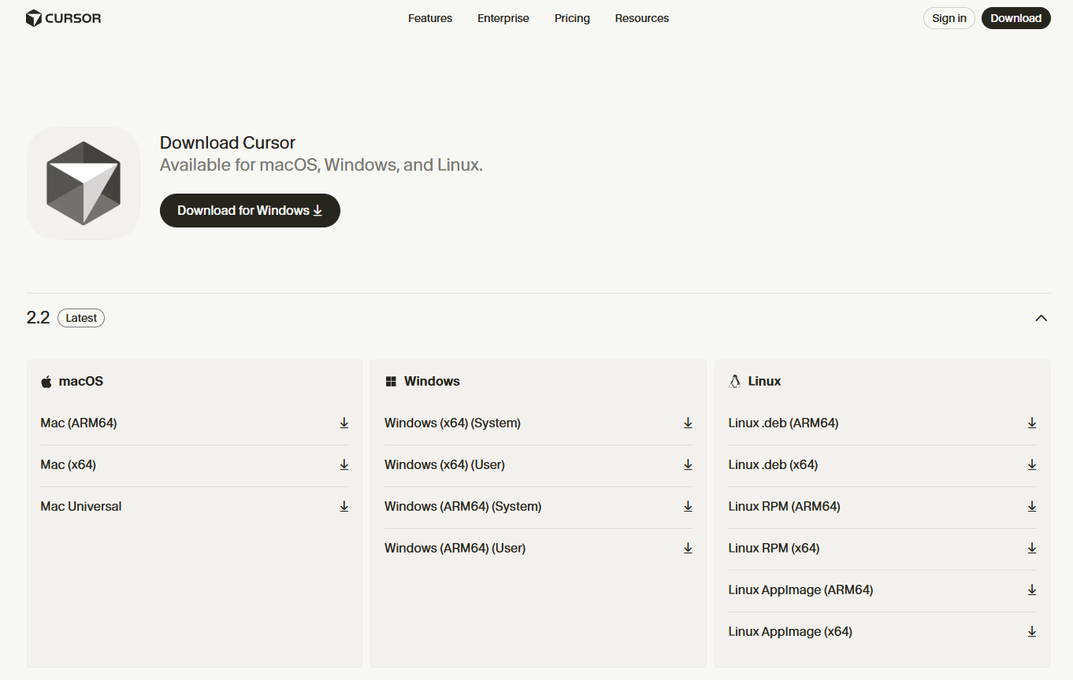This screenshot has height=680, width=1073.
Task: Select Windows (x64) (System) link text
Action: [452, 423]
